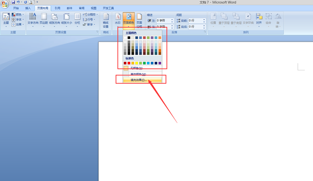This screenshot has height=181, width=313.
Task: Pick the purple theme color swatch
Action: click(152, 38)
